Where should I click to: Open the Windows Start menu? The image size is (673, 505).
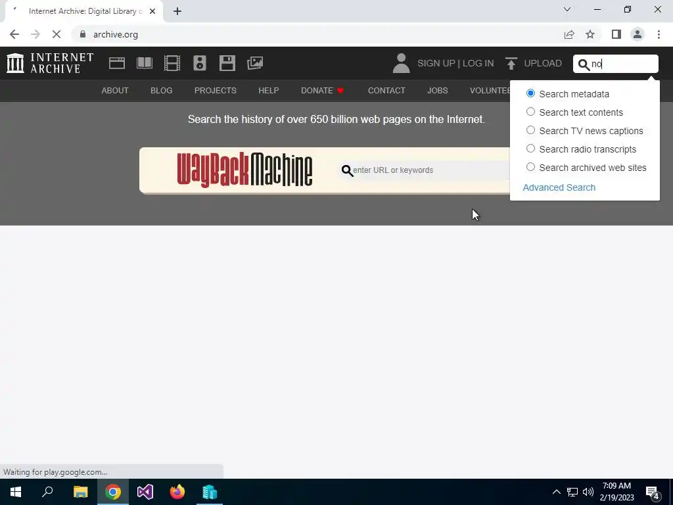coord(16,492)
